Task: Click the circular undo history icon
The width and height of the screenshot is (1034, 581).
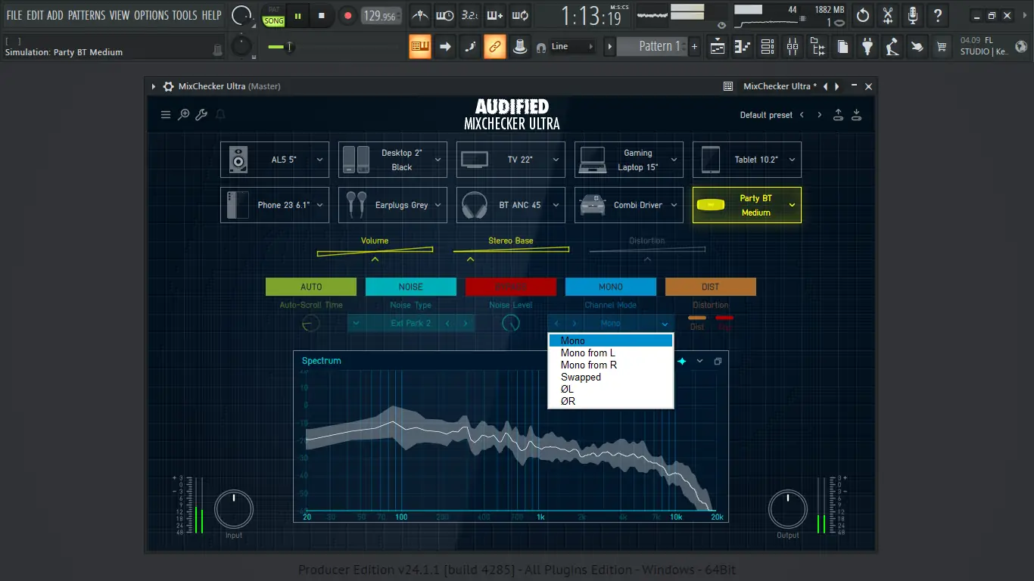Action: (863, 15)
